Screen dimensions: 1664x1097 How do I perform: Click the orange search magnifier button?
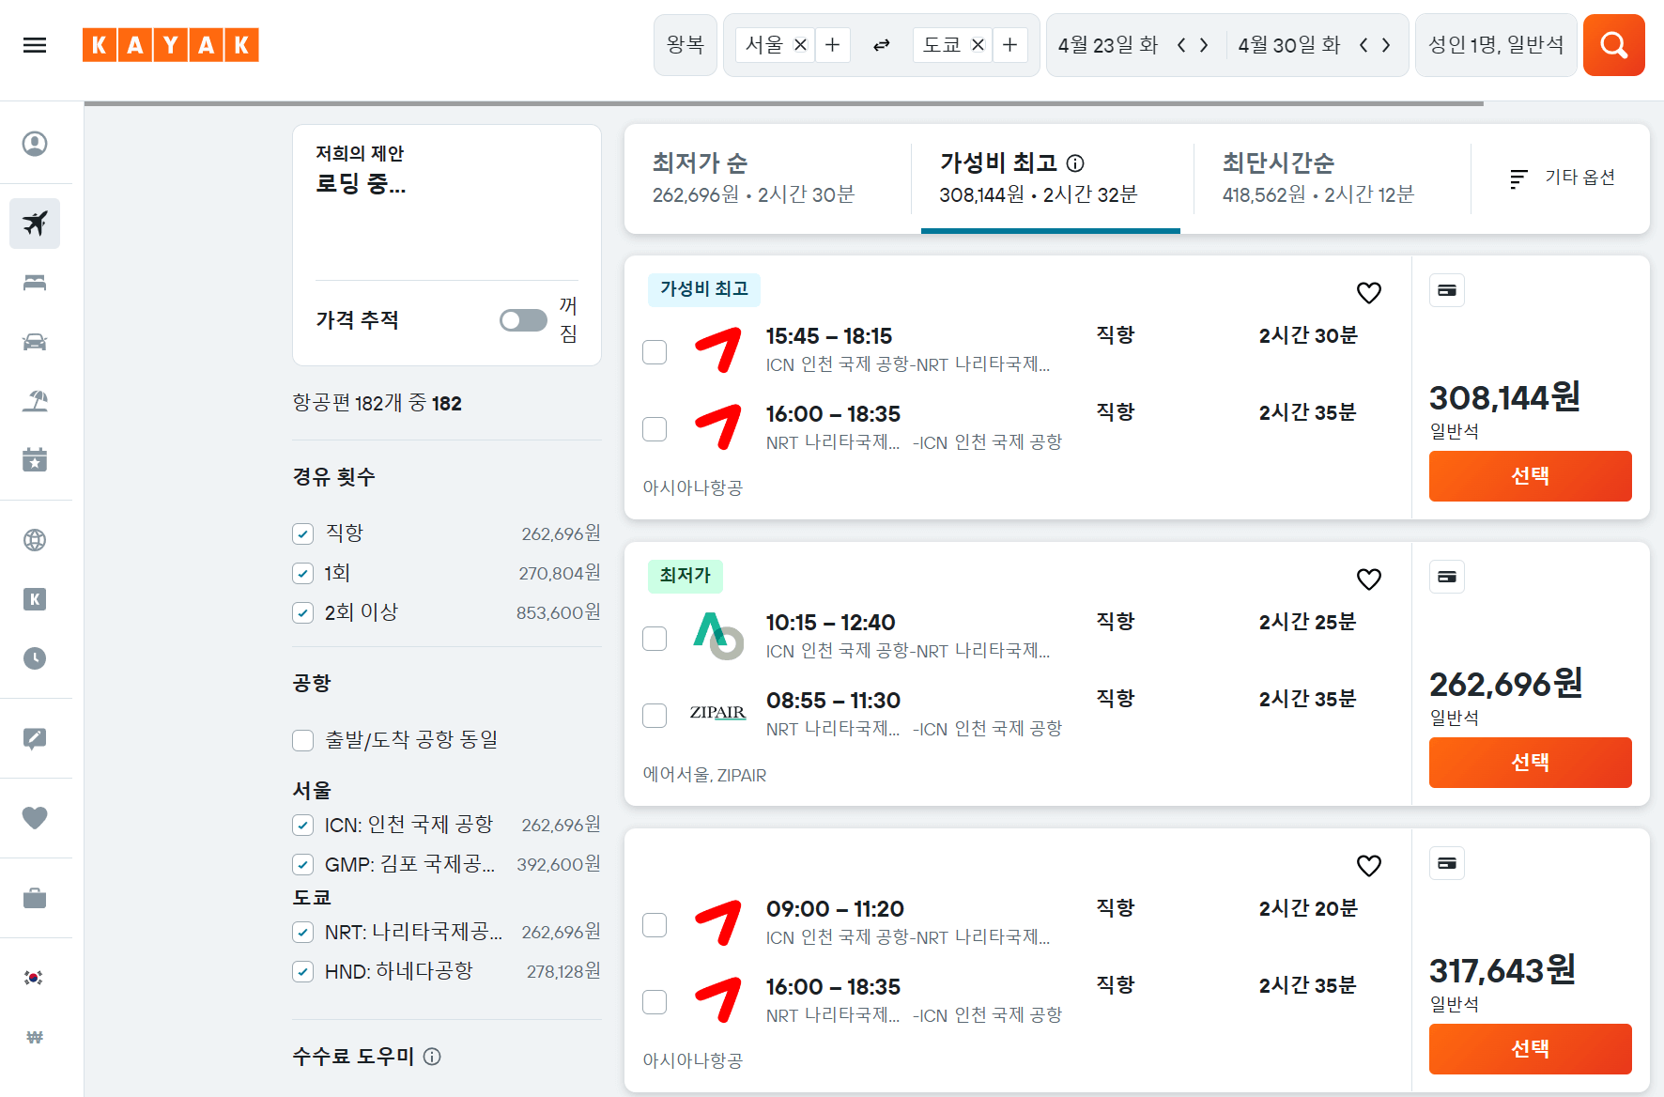(x=1613, y=45)
